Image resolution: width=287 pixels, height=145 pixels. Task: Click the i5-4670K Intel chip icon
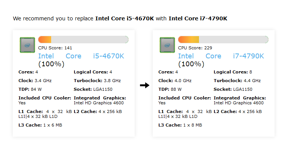click(27, 45)
